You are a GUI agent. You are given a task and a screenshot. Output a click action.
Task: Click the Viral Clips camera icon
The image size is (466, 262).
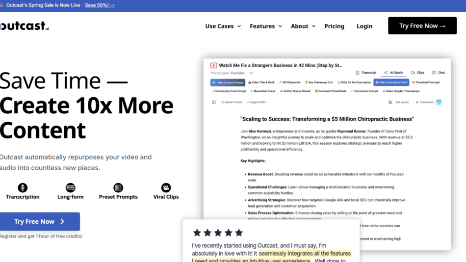point(166,187)
